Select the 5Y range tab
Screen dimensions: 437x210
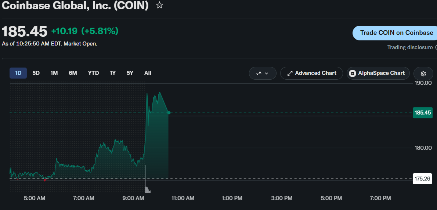(x=130, y=73)
